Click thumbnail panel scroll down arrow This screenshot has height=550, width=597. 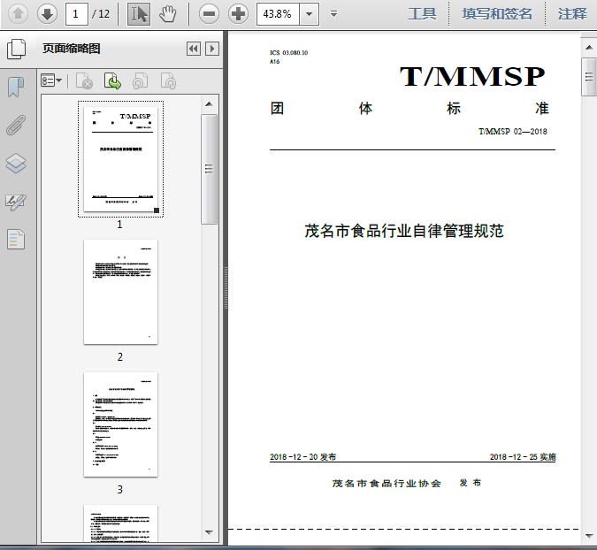[209, 532]
